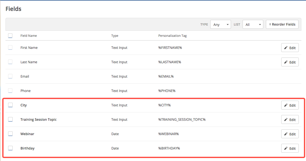Click pencil icon in Webinar row
This screenshot has width=306, height=161.
pyautogui.click(x=286, y=134)
